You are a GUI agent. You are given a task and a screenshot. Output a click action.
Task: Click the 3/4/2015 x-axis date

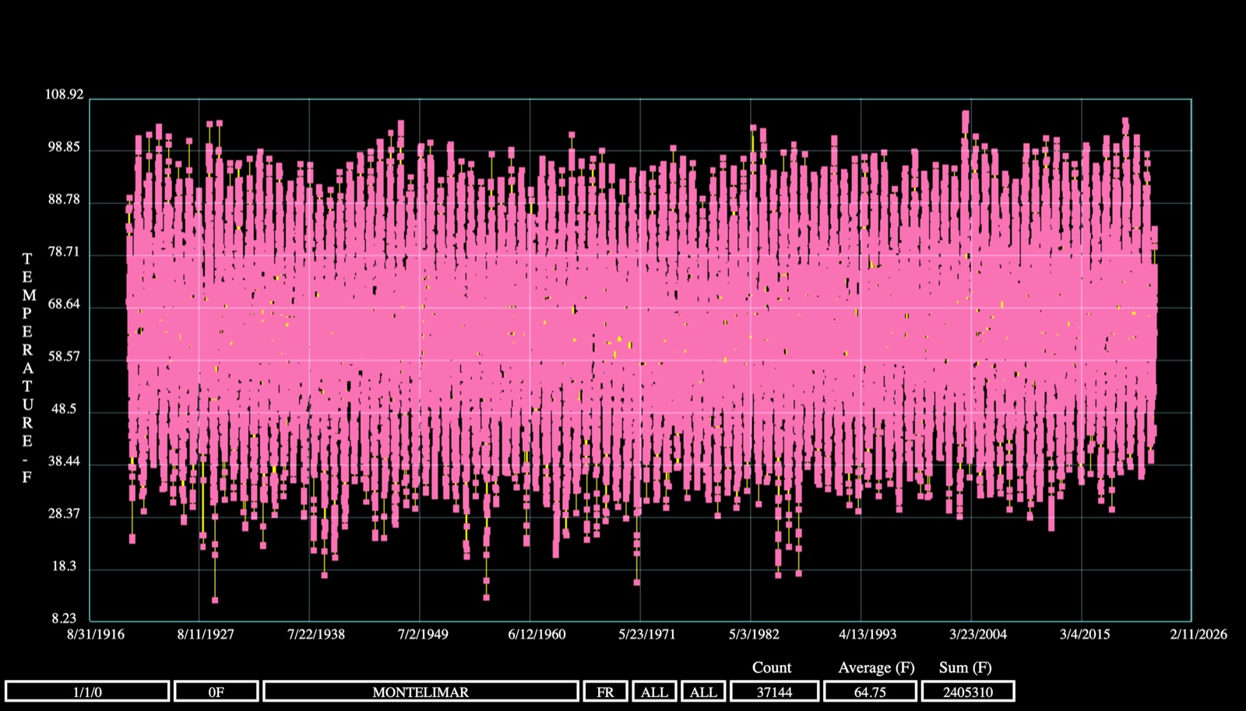pyautogui.click(x=1085, y=634)
